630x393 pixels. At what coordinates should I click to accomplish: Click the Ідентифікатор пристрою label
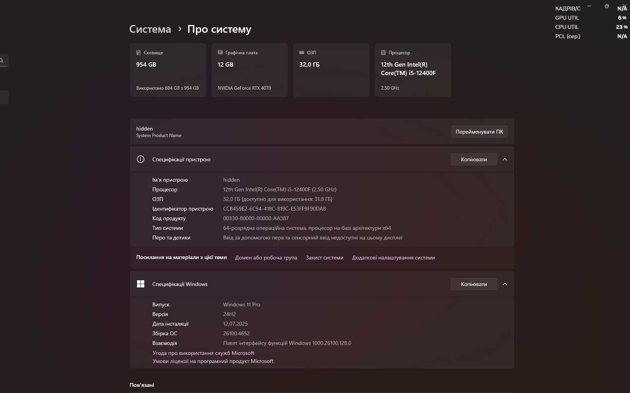(x=183, y=209)
